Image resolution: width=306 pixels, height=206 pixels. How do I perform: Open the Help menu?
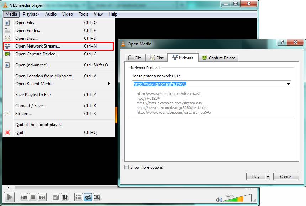tap(113, 14)
